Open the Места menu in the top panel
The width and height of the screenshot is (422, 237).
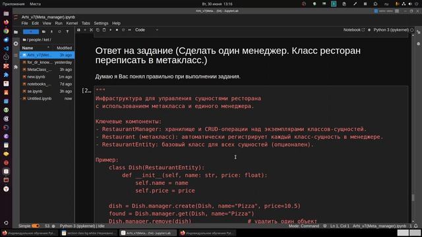[35, 4]
